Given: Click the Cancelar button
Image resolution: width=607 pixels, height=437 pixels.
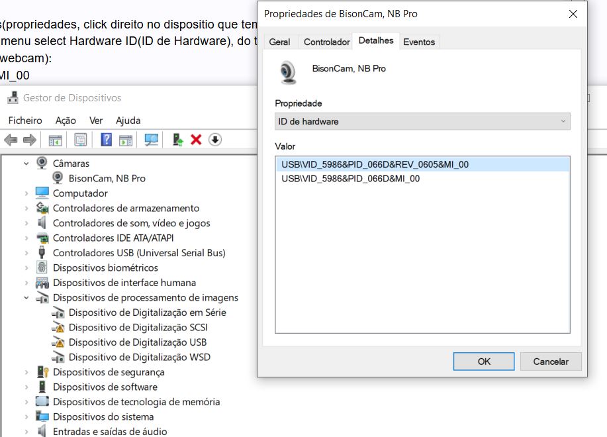Looking at the screenshot, I should [551, 362].
